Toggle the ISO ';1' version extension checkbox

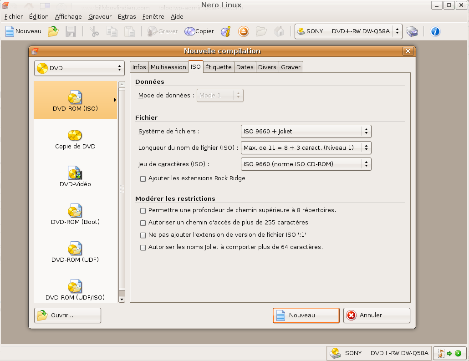point(143,235)
